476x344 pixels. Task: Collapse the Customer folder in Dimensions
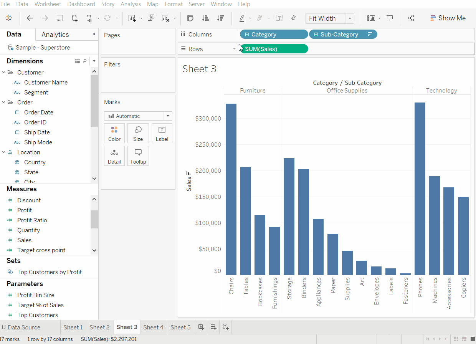[4, 73]
